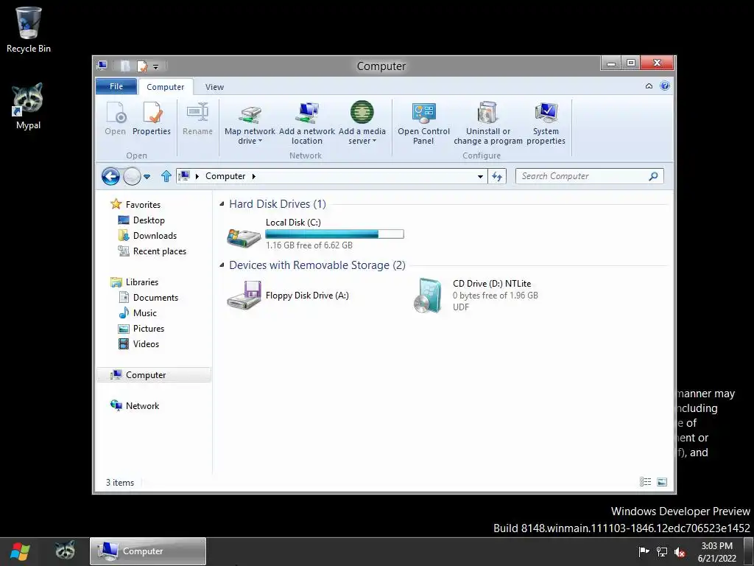Click the Computer taskbar button
This screenshot has height=566, width=754.
147,551
